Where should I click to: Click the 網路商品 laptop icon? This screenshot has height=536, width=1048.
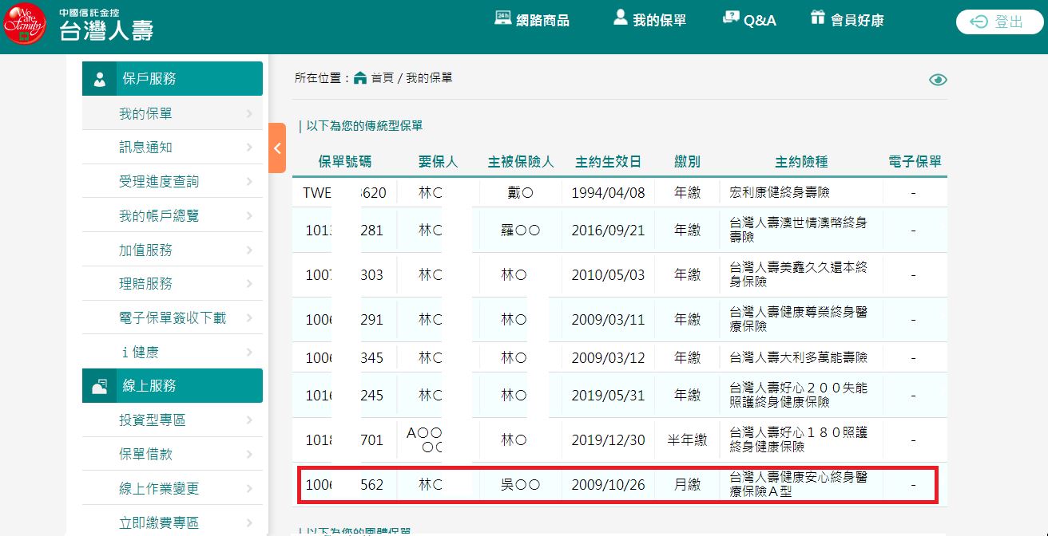tap(503, 18)
